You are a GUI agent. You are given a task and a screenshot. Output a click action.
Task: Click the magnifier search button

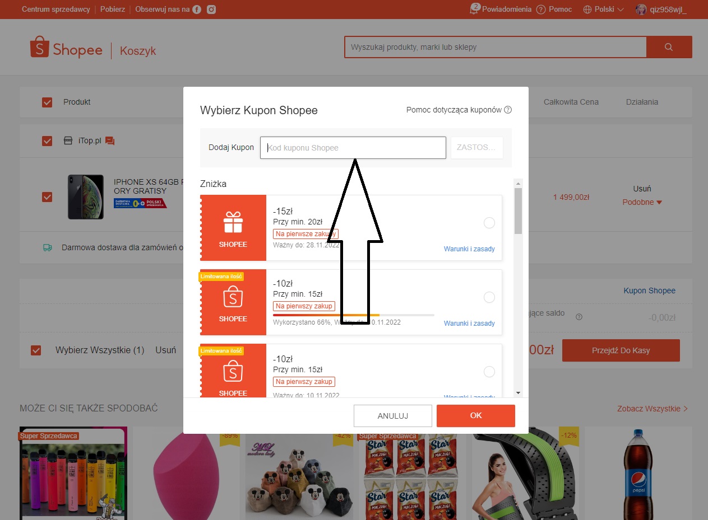tap(669, 47)
